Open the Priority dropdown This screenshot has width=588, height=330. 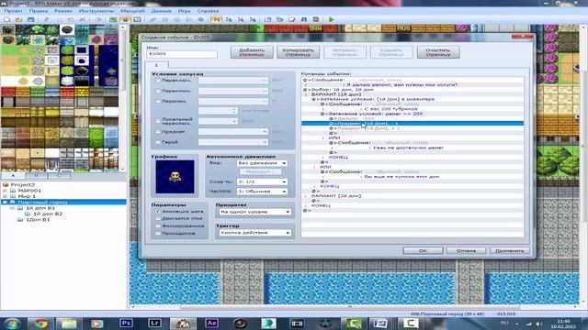coord(254,212)
